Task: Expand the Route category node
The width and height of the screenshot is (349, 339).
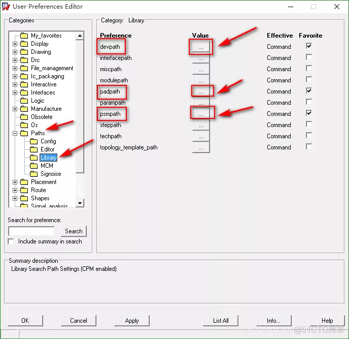Action: (x=15, y=190)
